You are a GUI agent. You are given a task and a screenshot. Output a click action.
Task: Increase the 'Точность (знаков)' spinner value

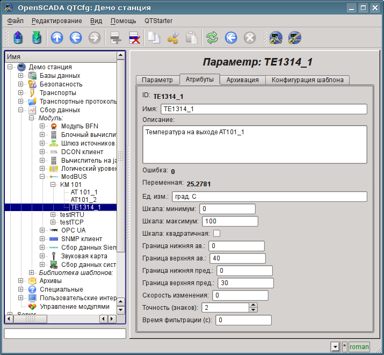point(253,305)
